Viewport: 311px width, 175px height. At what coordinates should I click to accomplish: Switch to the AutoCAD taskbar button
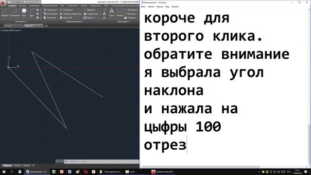[162, 172]
